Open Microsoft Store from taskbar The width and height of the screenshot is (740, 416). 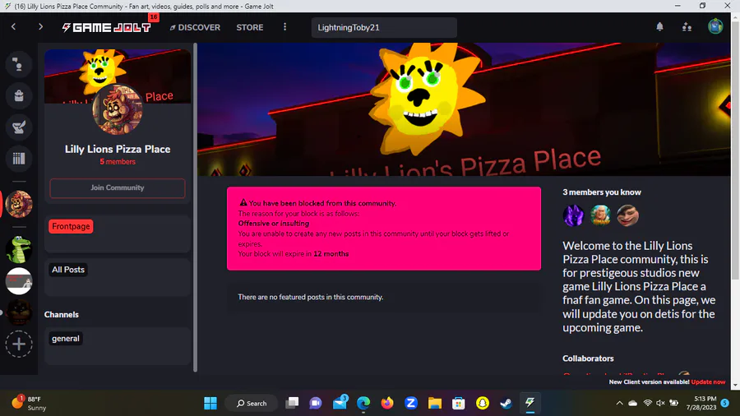(x=458, y=404)
